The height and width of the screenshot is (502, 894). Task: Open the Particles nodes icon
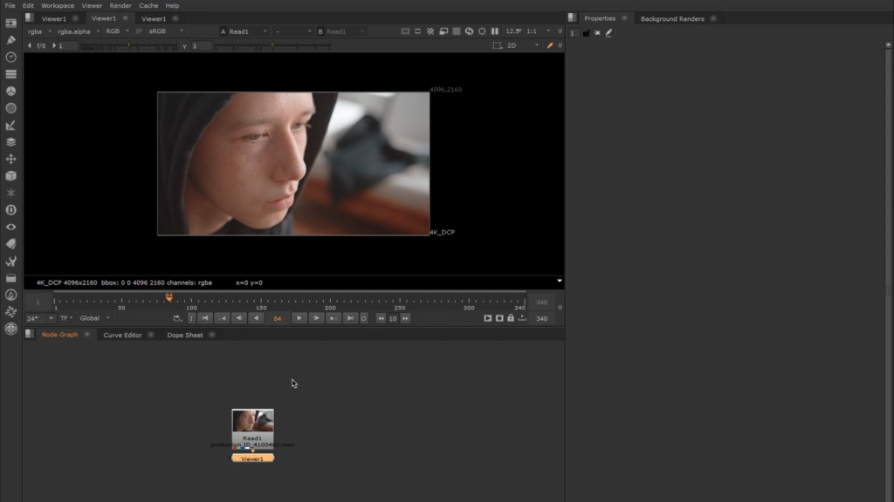point(10,193)
